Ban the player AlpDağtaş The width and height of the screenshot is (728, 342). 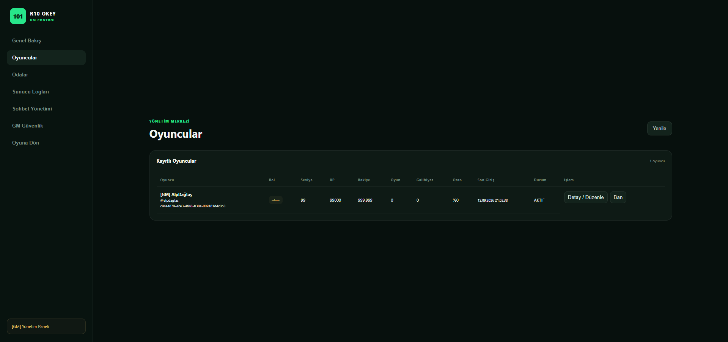coord(618,197)
